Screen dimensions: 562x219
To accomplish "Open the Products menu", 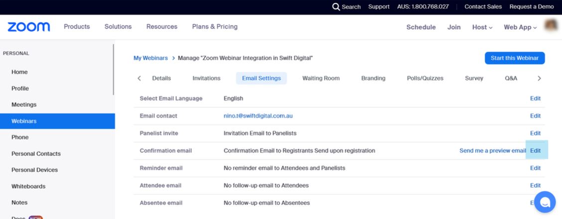I will [77, 26].
